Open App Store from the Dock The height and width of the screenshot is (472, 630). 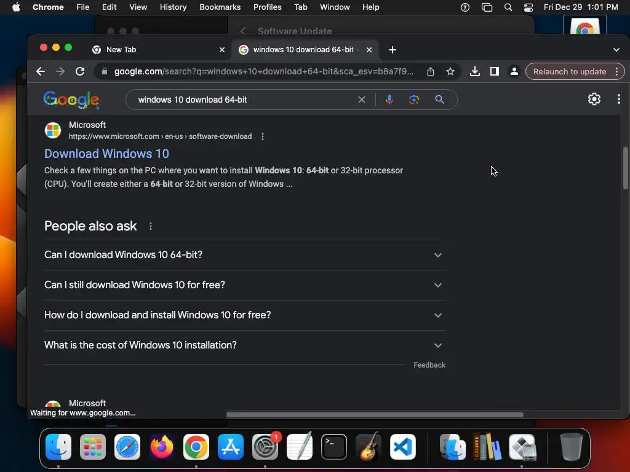pyautogui.click(x=231, y=447)
